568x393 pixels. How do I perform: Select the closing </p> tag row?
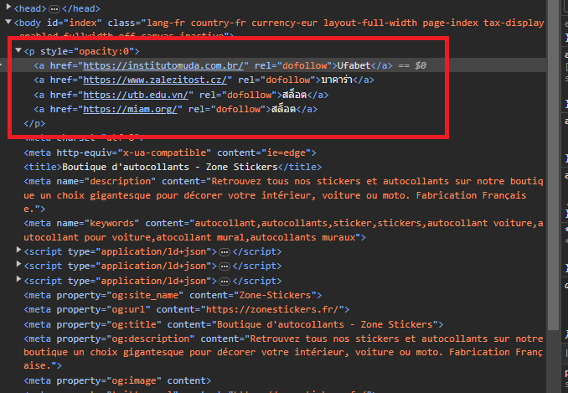coord(34,124)
